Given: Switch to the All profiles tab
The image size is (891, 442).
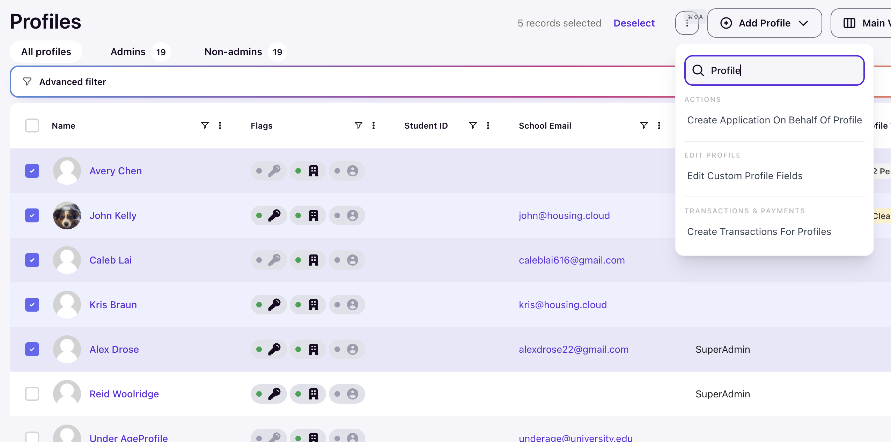Looking at the screenshot, I should (x=46, y=52).
